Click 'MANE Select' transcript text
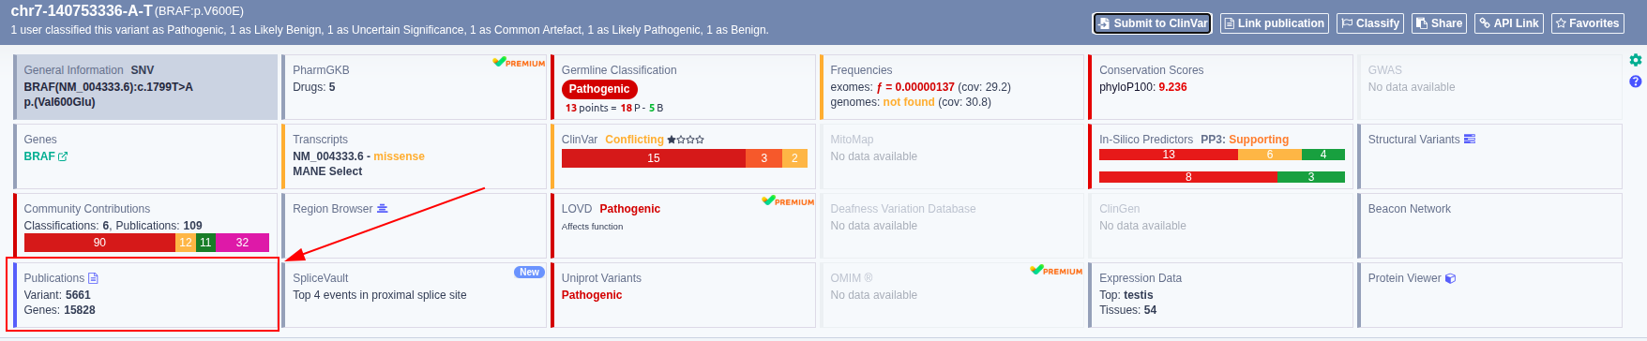This screenshot has height=341, width=1647. [x=327, y=171]
